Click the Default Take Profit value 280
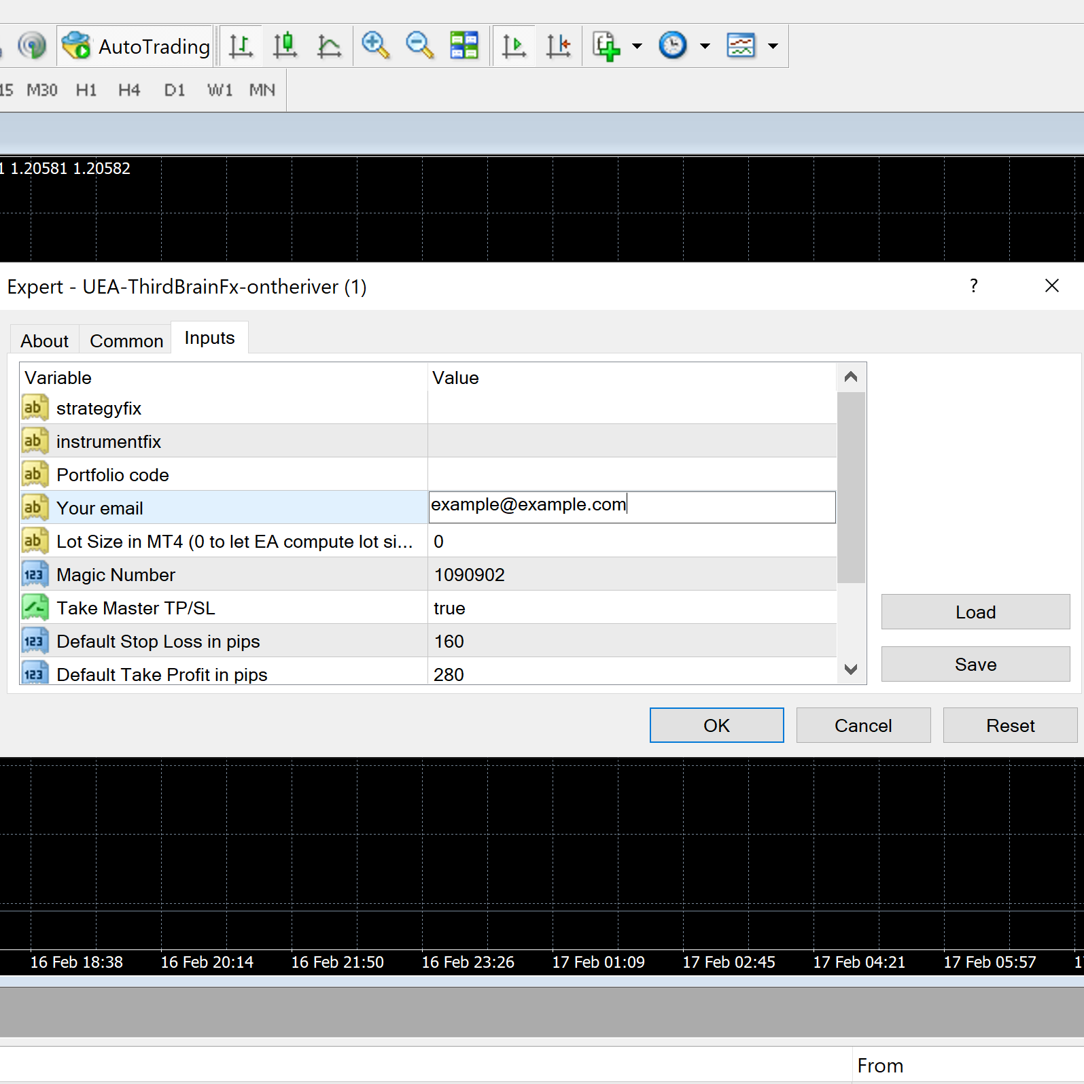Image resolution: width=1084 pixels, height=1084 pixels. pos(449,675)
